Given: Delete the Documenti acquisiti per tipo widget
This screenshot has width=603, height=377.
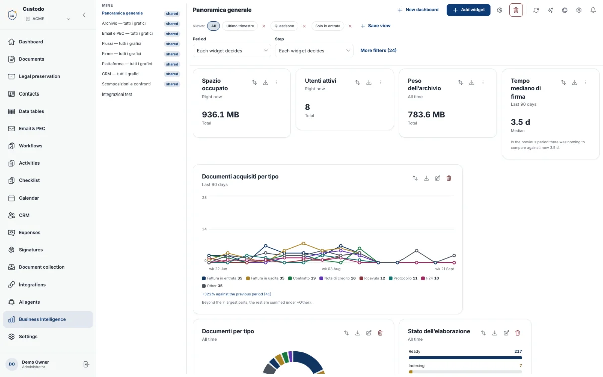Looking at the screenshot, I should click(449, 178).
